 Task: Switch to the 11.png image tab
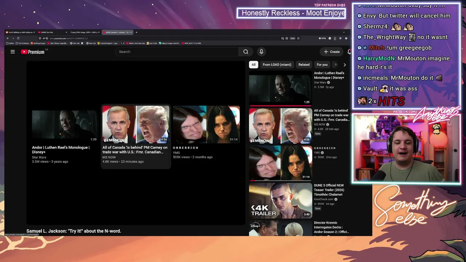(x=85, y=32)
